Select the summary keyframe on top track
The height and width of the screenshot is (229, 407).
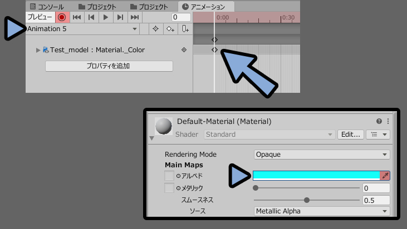214,40
